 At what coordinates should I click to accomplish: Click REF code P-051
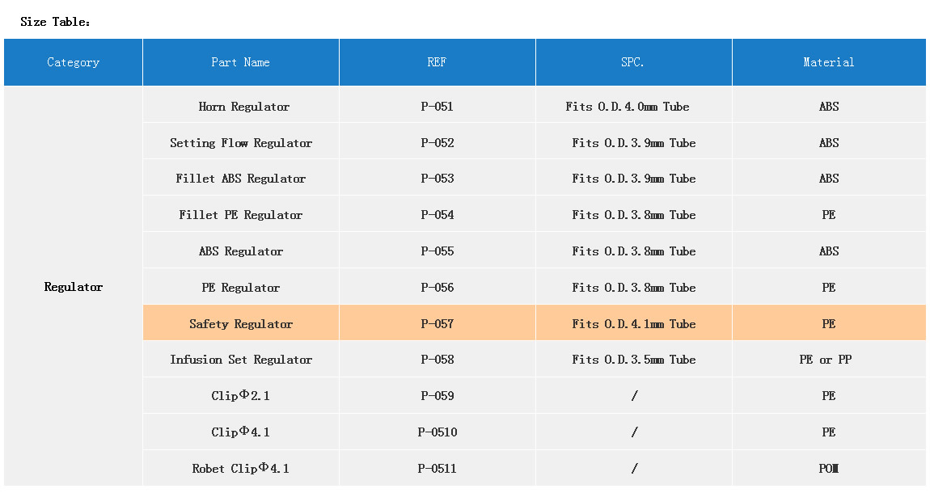[437, 107]
